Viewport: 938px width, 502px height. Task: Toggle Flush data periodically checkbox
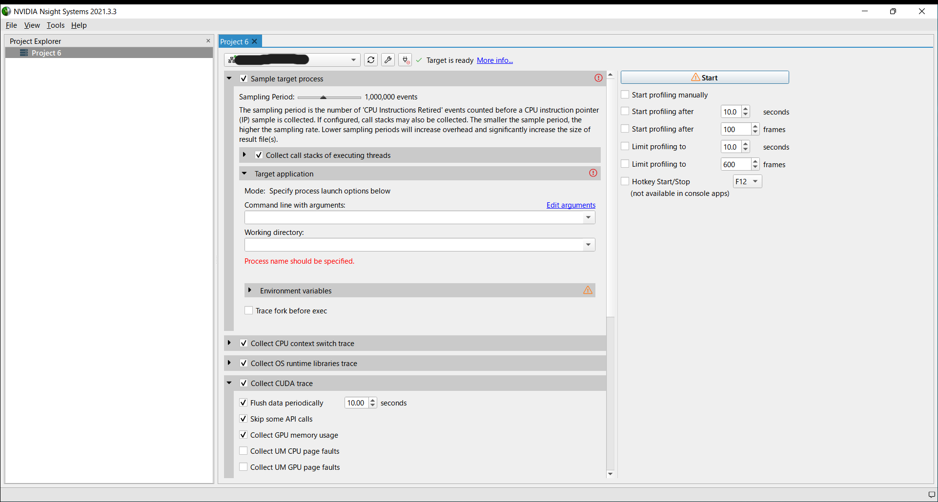point(244,403)
